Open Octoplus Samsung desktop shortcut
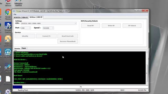This screenshot has width=168, height=94. (x=8, y=27)
